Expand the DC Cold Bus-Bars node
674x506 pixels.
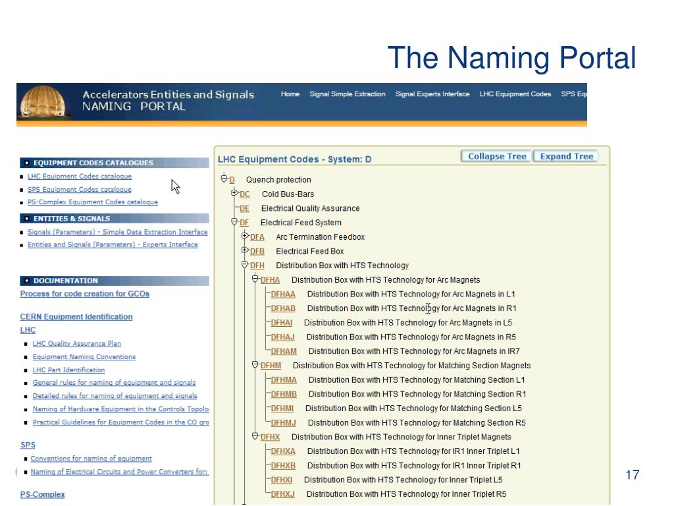[234, 193]
